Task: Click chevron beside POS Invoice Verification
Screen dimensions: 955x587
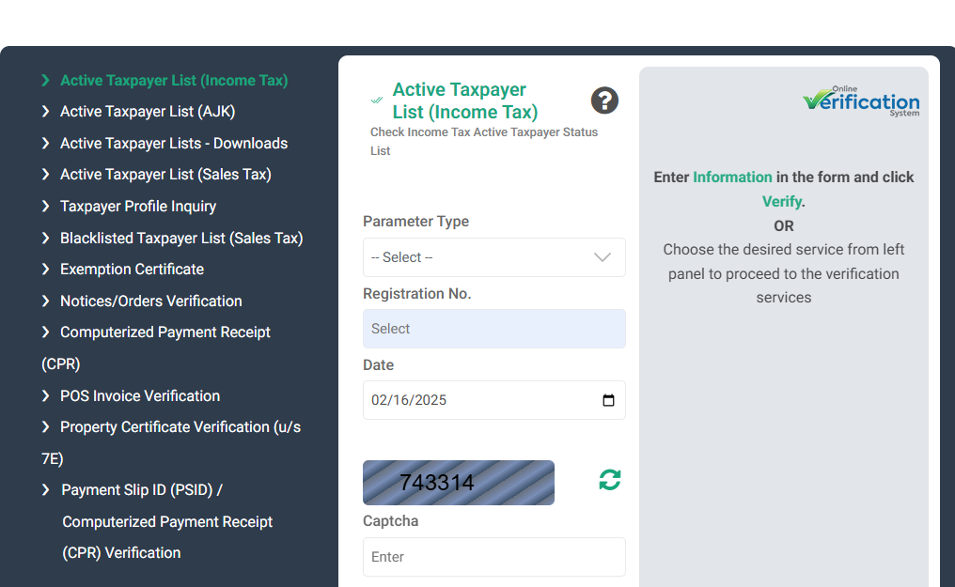Action: (x=46, y=396)
